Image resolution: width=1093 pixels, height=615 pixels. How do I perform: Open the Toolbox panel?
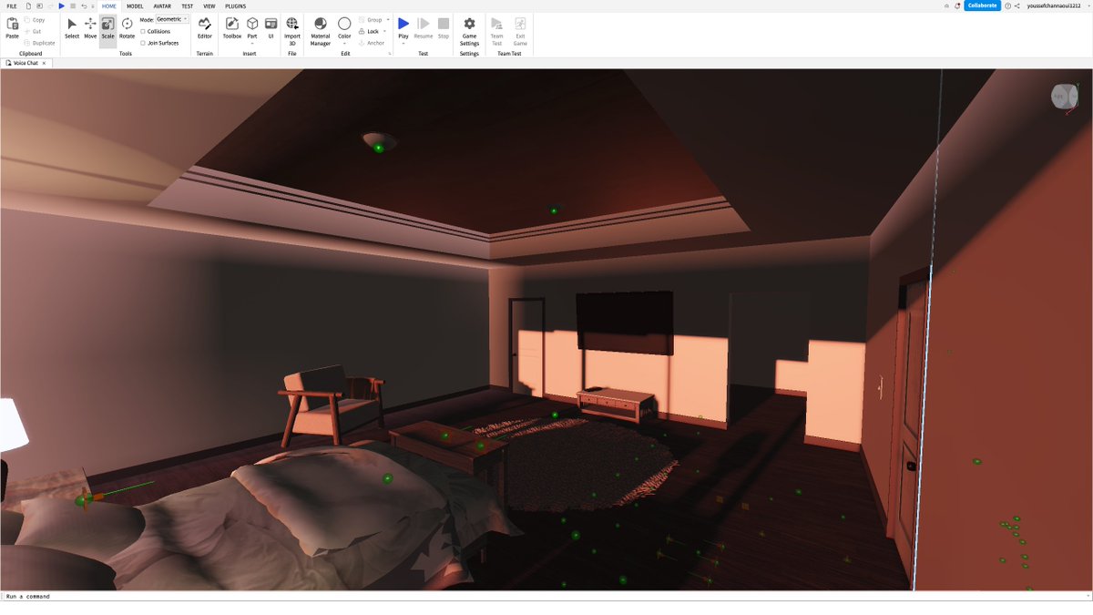tap(232, 29)
